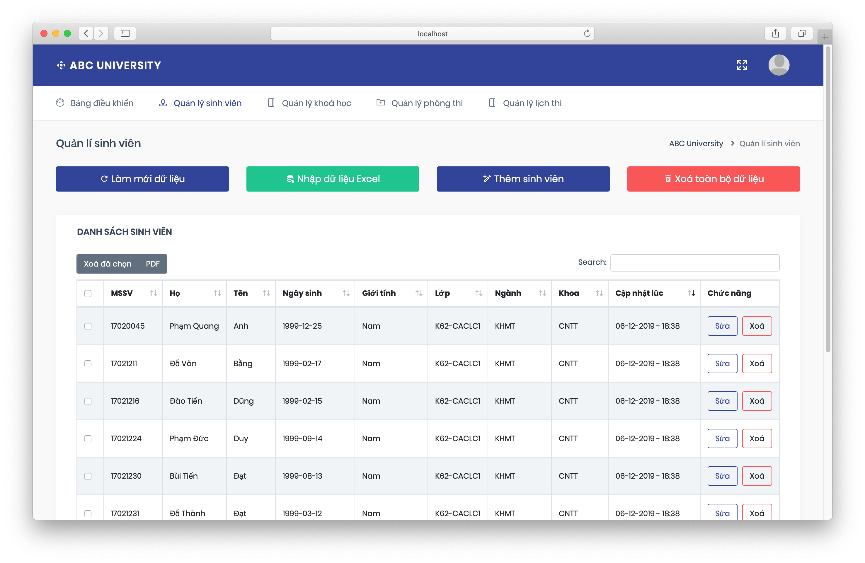Tick the checkbox for student 17021216
Viewport: 865px width, 563px height.
88,401
